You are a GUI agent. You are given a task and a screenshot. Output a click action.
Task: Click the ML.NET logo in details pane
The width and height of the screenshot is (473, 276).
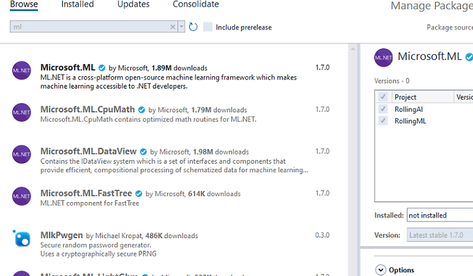(x=383, y=57)
